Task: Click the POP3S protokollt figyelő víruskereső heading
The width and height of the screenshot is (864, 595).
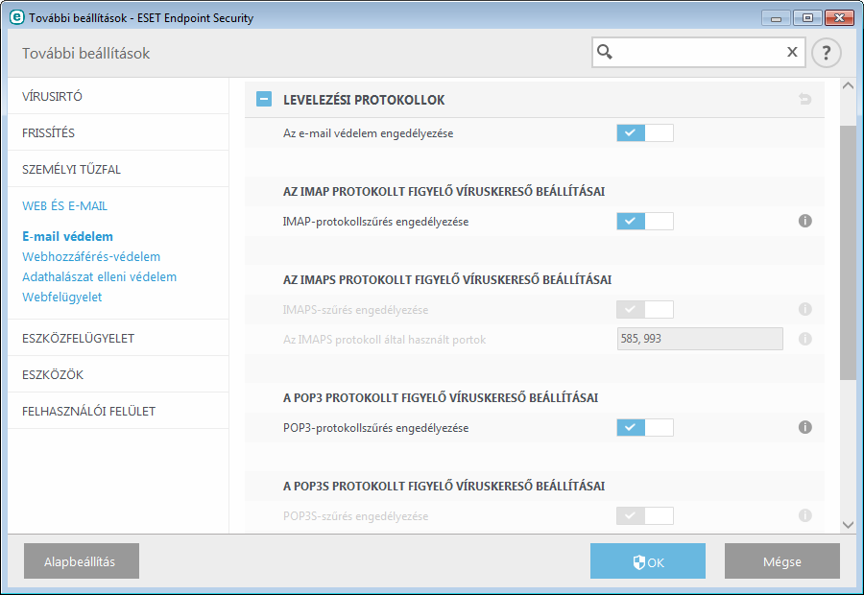Action: pos(444,486)
